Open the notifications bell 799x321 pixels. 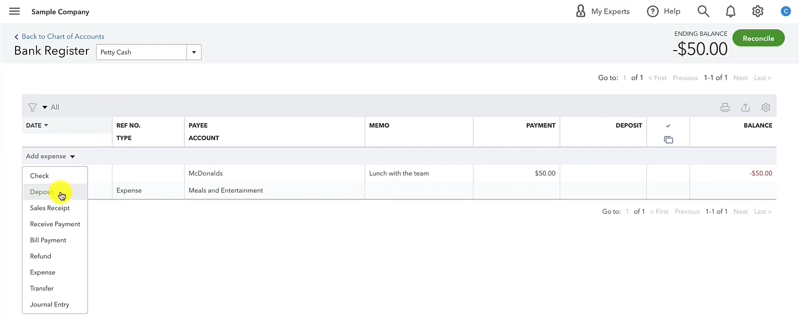(731, 11)
